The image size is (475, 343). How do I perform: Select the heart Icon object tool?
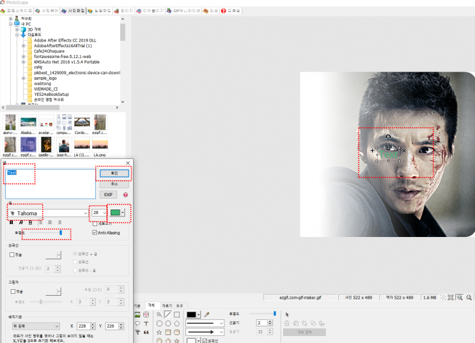146,315
